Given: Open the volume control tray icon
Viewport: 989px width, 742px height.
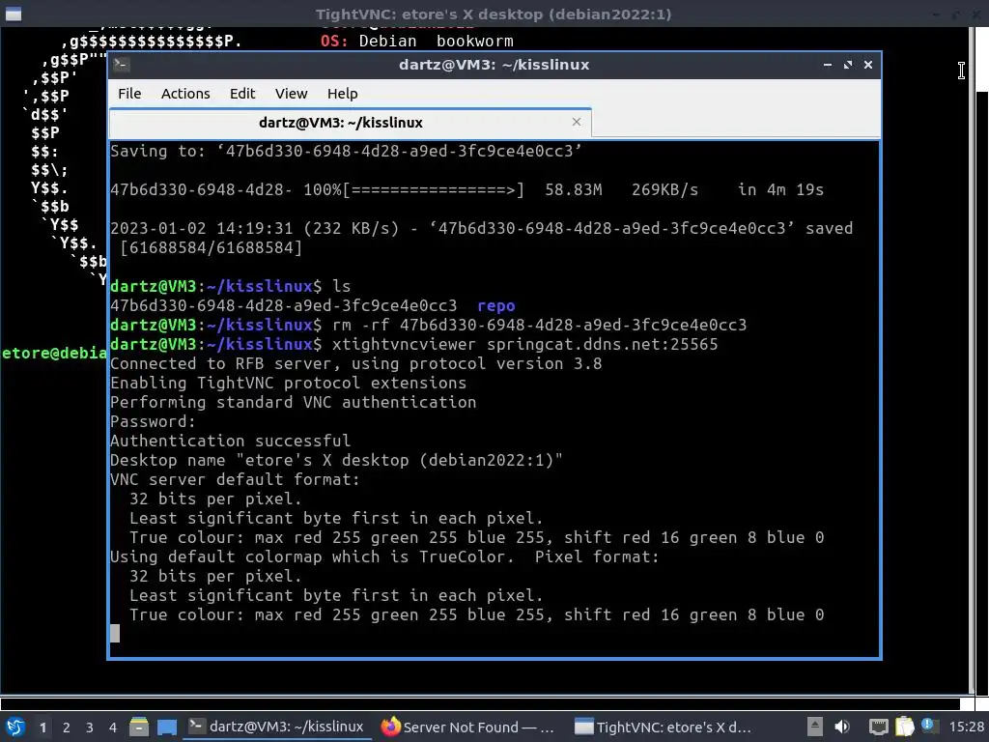Looking at the screenshot, I should point(842,727).
